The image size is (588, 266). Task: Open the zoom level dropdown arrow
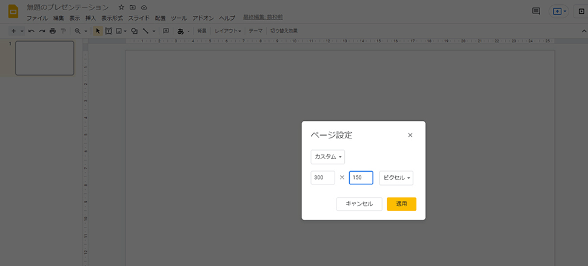pyautogui.click(x=86, y=31)
